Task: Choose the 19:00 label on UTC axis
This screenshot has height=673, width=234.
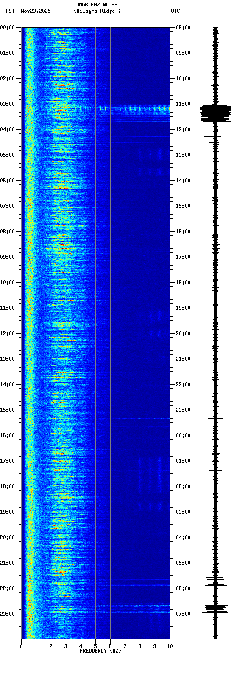Action: [x=183, y=308]
